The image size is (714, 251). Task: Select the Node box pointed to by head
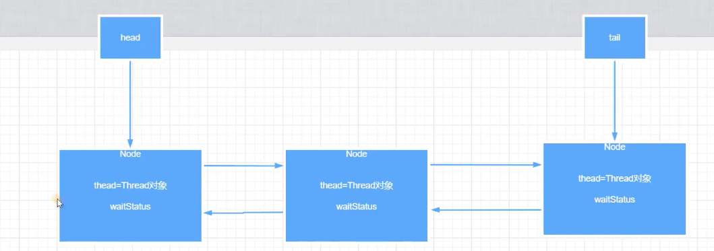[x=130, y=196]
